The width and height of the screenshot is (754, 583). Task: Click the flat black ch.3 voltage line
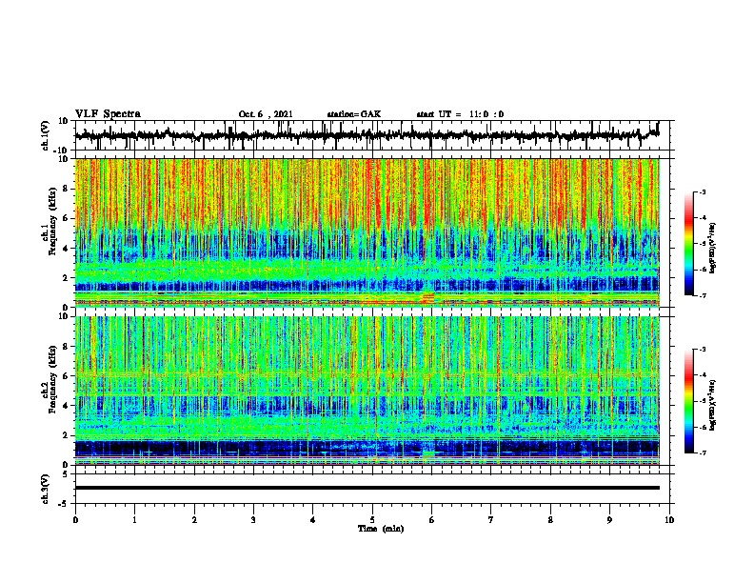pos(367,488)
